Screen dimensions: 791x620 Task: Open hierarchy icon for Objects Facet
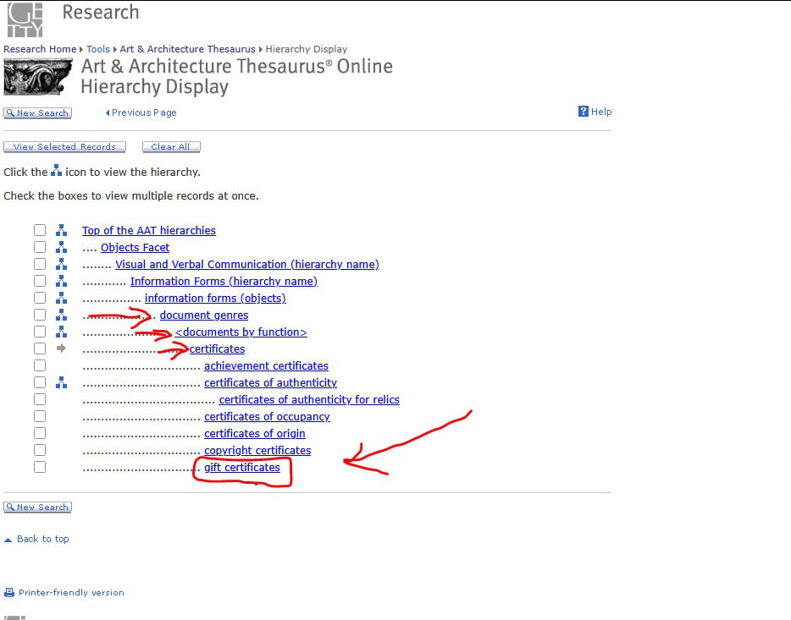[x=61, y=247]
